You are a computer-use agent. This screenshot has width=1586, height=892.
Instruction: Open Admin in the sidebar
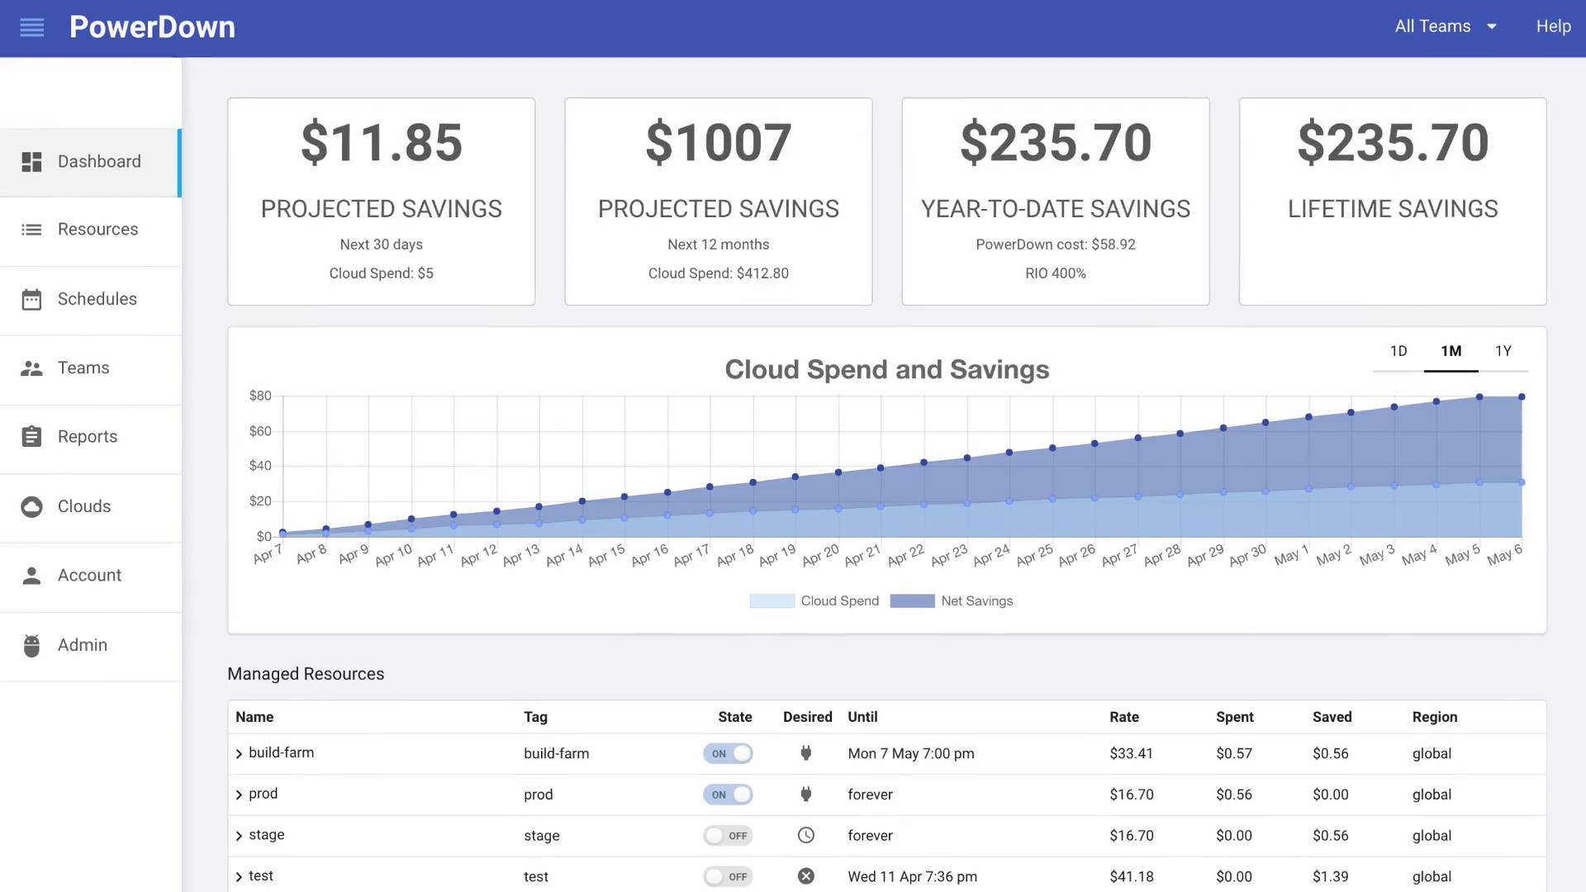point(91,645)
